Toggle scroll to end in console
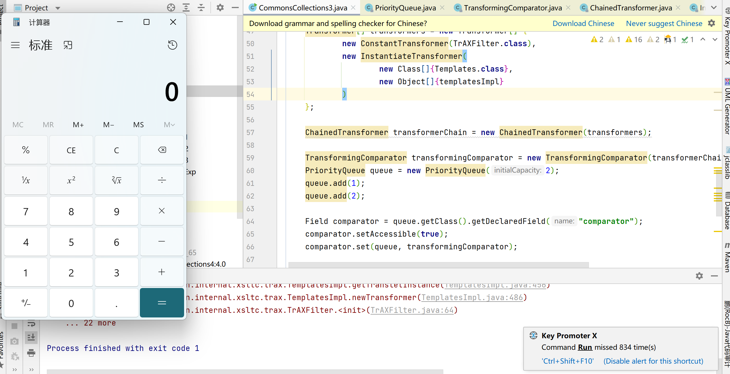The height and width of the screenshot is (374, 730). 31,337
